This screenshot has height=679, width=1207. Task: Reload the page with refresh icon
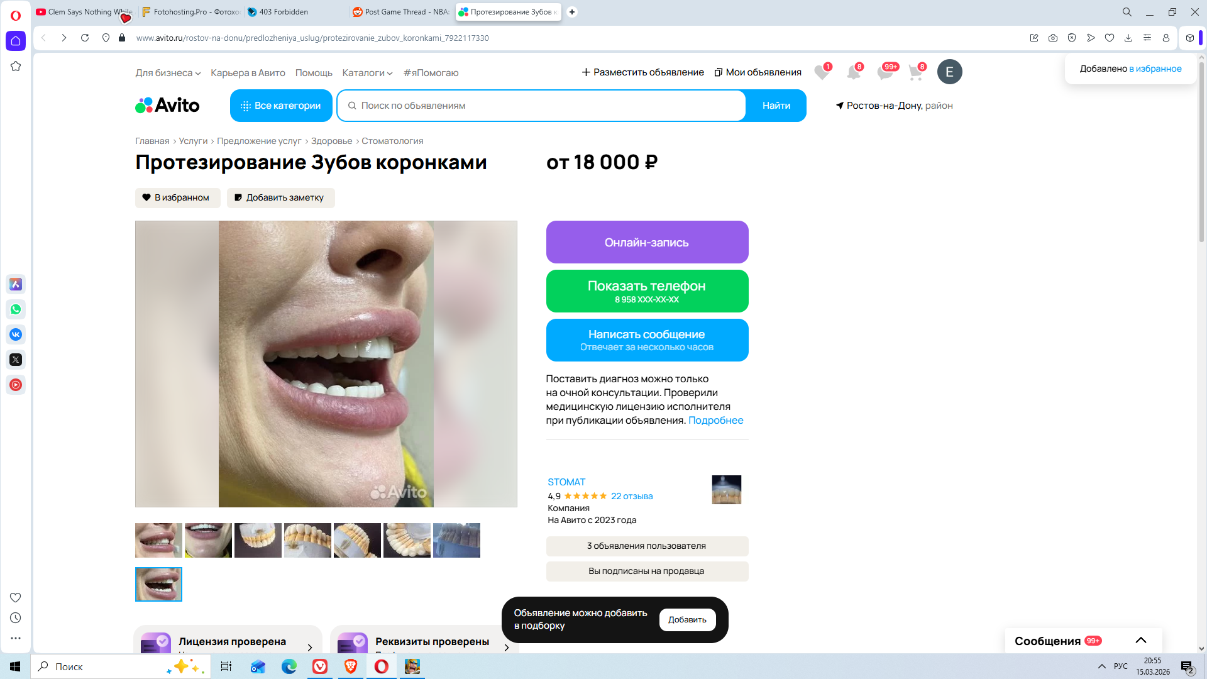85,38
